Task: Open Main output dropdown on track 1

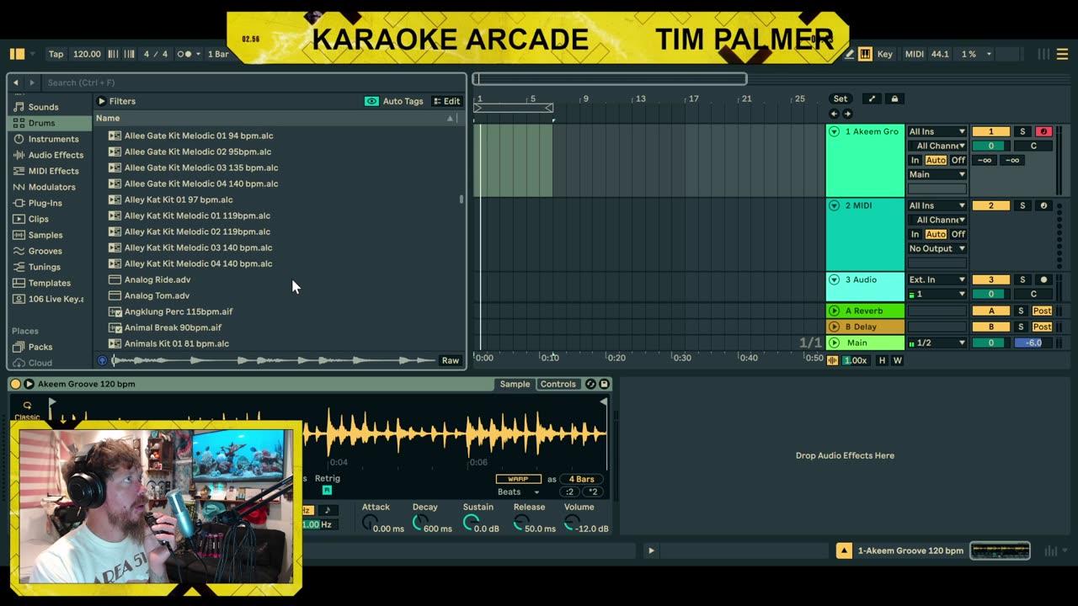Action: [x=937, y=174]
